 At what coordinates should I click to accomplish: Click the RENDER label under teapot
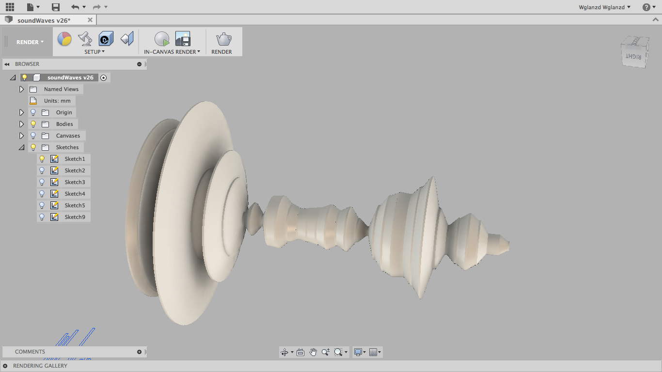pos(221,52)
